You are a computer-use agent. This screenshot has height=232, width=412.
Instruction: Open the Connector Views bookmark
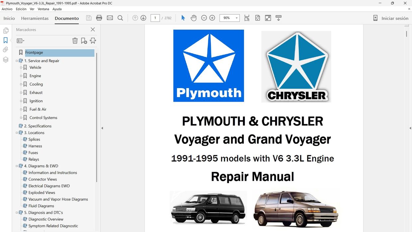coord(43,179)
